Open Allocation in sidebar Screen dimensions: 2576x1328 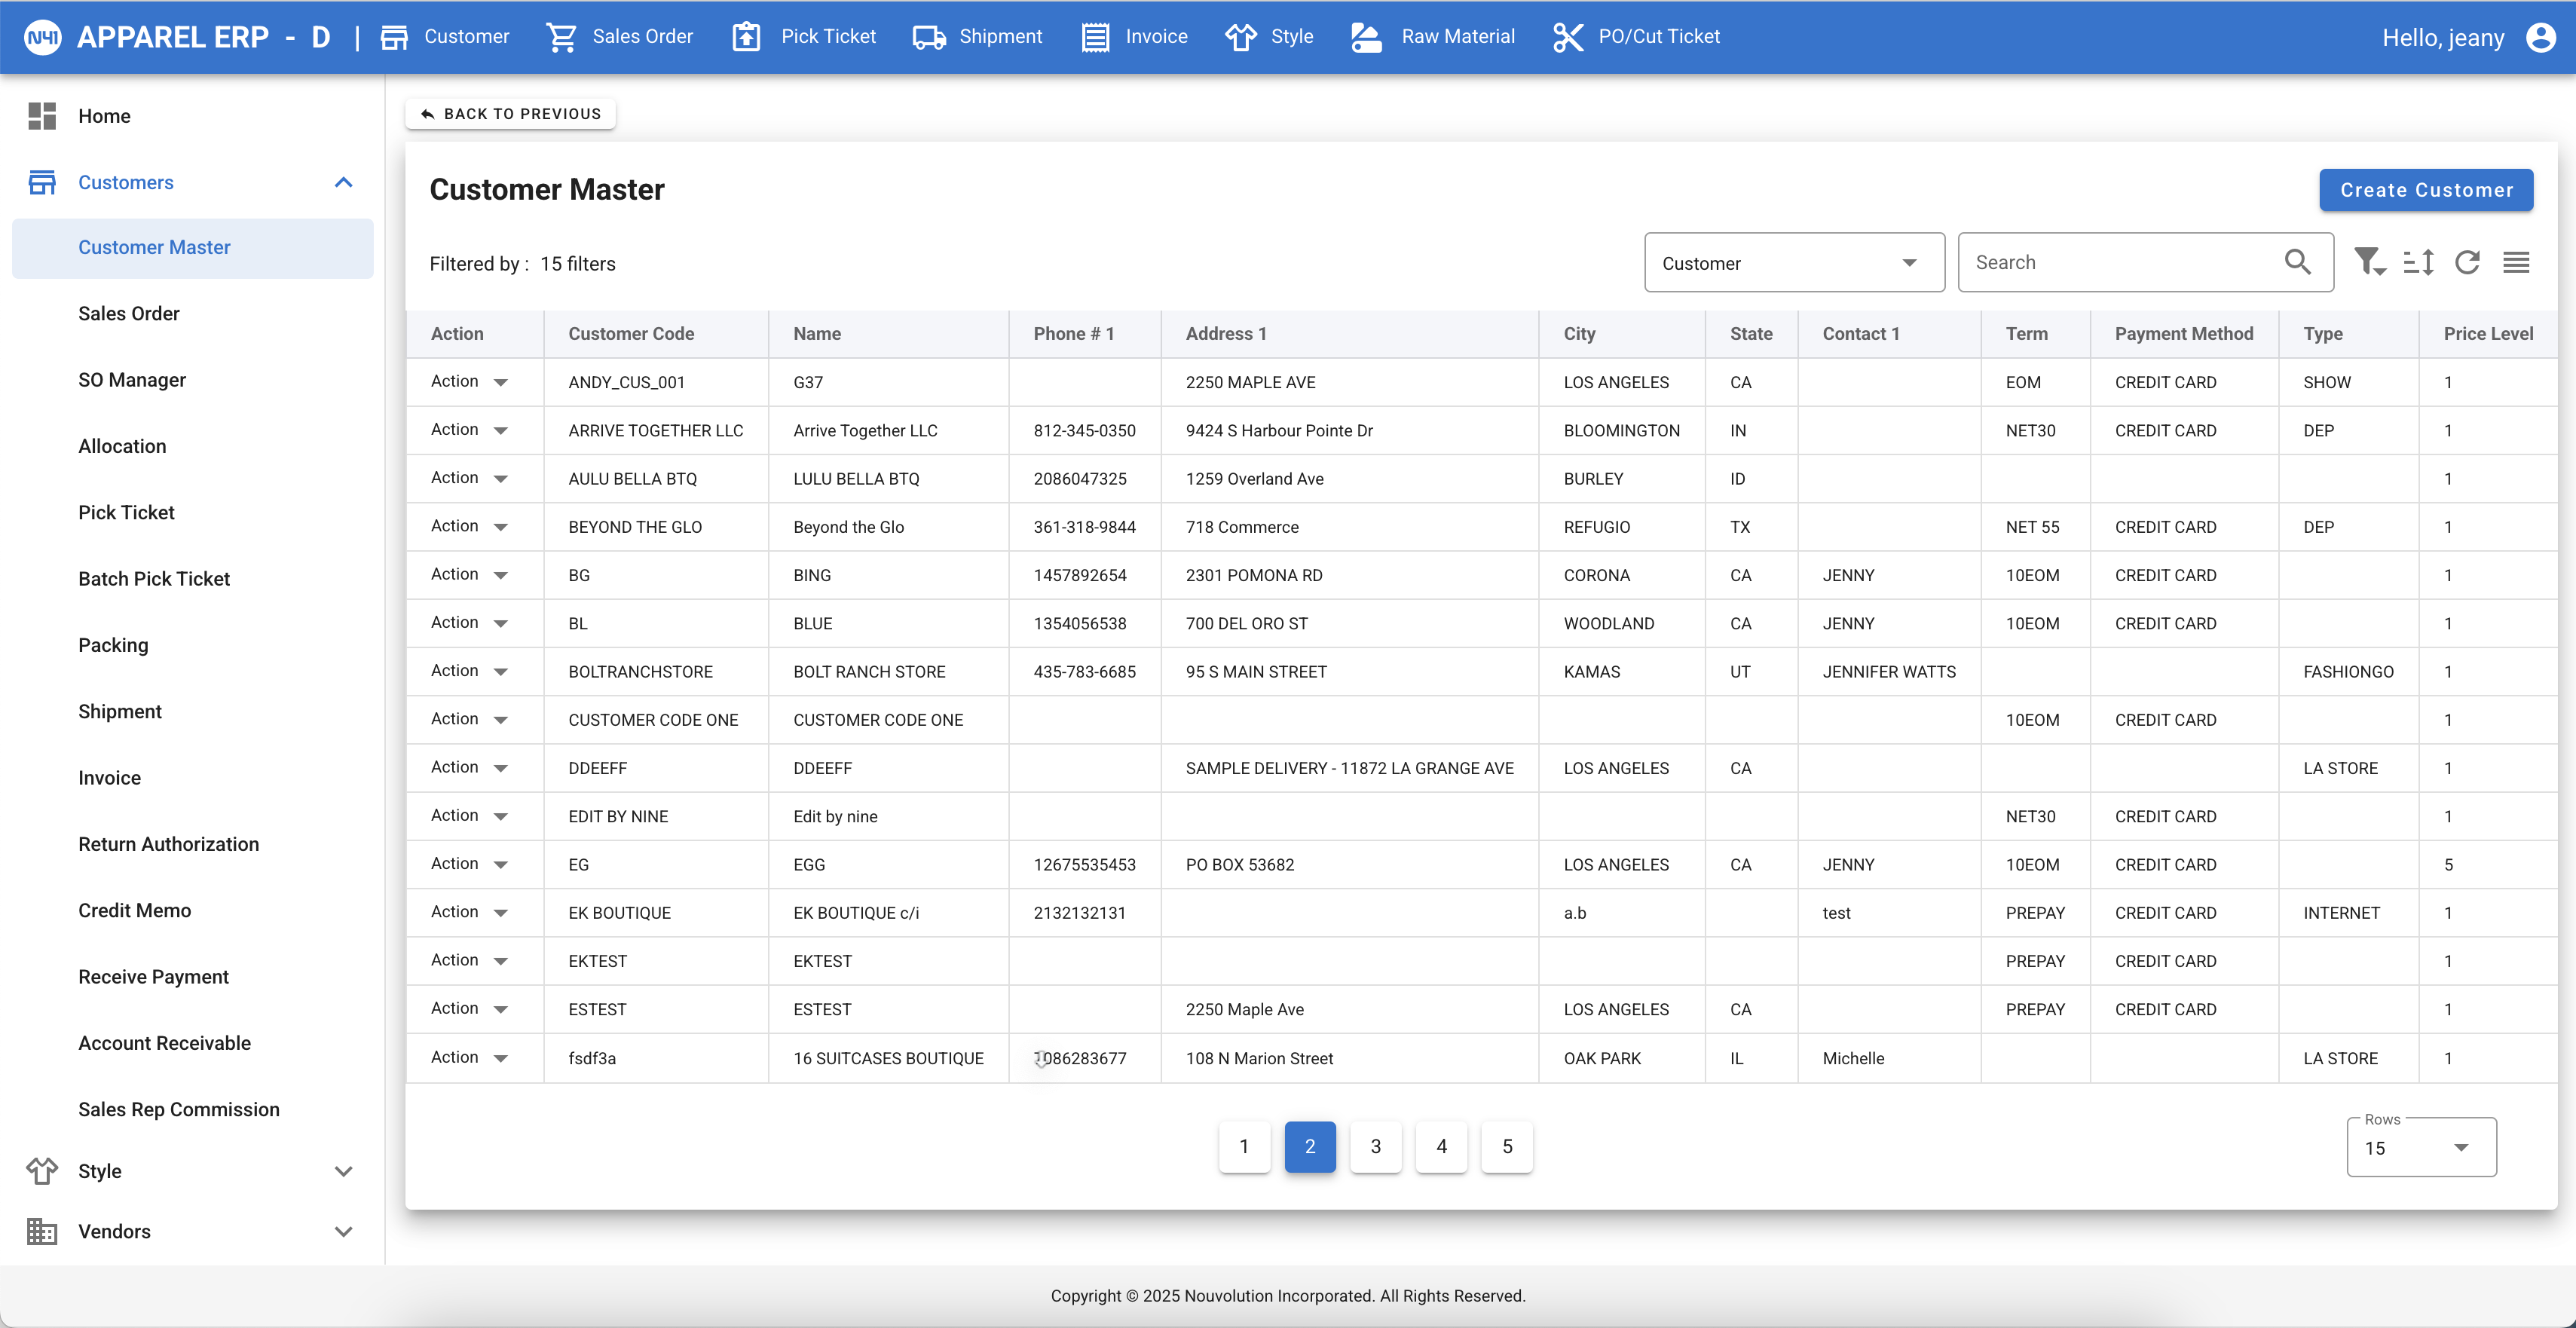[x=122, y=446]
